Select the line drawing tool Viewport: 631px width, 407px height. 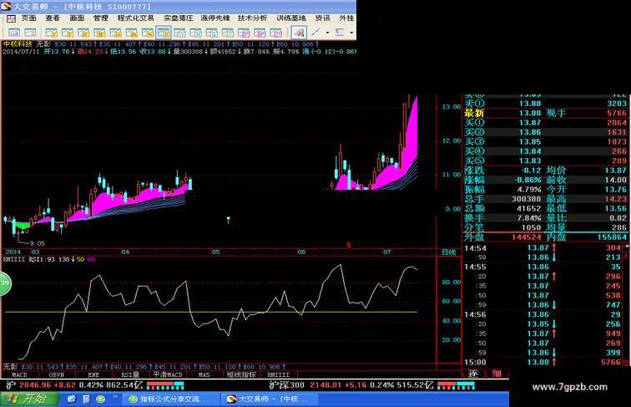(x=316, y=33)
